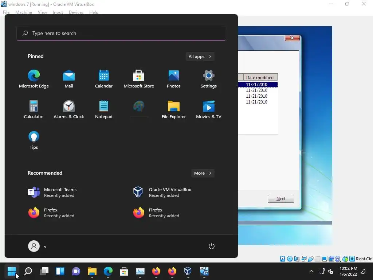Launch Notepad from the Start menu
This screenshot has width=373, height=280.
104,109
